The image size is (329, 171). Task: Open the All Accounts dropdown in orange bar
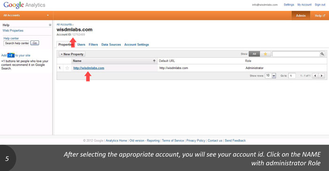[26, 16]
